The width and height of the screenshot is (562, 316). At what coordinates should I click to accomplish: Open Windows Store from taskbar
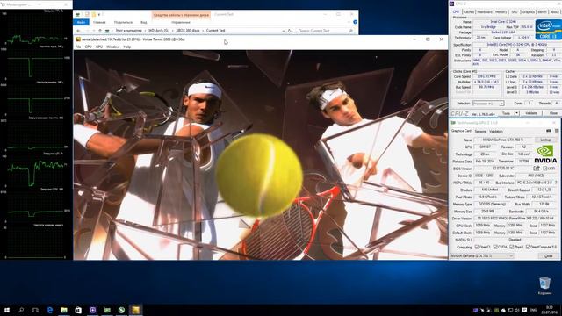[x=78, y=310]
